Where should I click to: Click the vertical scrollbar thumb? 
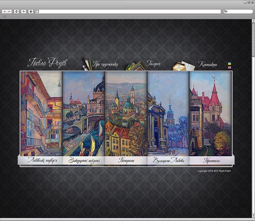pos(253,39)
